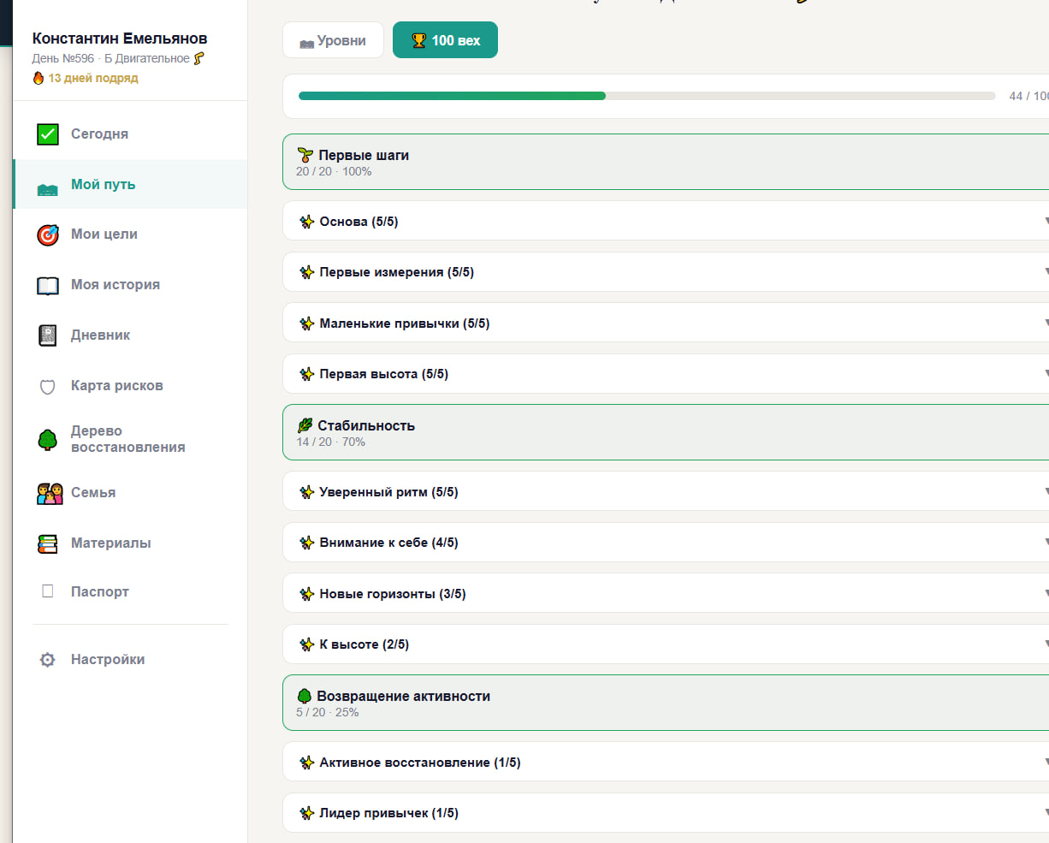Expand Маленькие привычки (5/5) section

(x=666, y=324)
